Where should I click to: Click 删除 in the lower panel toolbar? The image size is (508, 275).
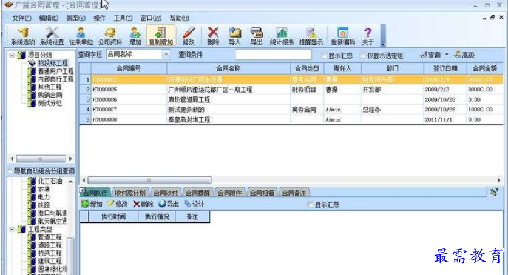[143, 204]
